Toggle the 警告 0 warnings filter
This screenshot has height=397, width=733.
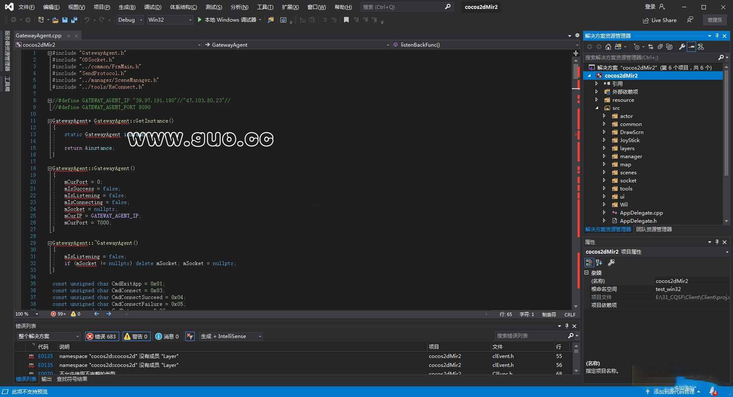pos(136,336)
